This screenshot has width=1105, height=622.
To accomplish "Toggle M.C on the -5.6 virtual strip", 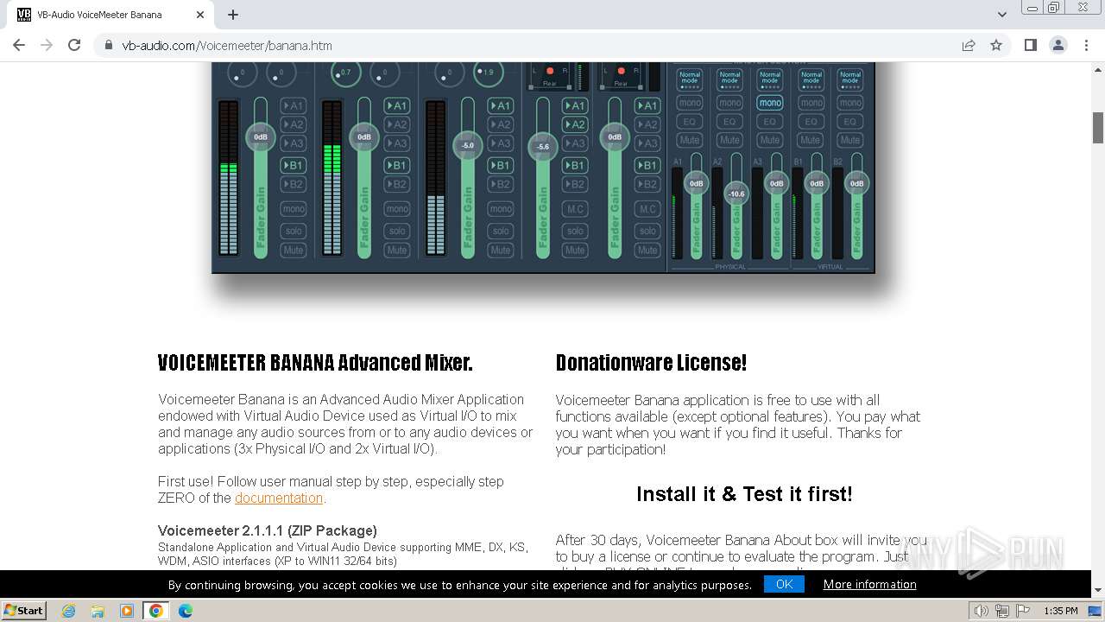I will (575, 209).
